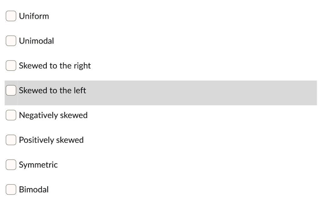
Task: Tick the checkbox for Skewed to the left
Action: (x=11, y=90)
